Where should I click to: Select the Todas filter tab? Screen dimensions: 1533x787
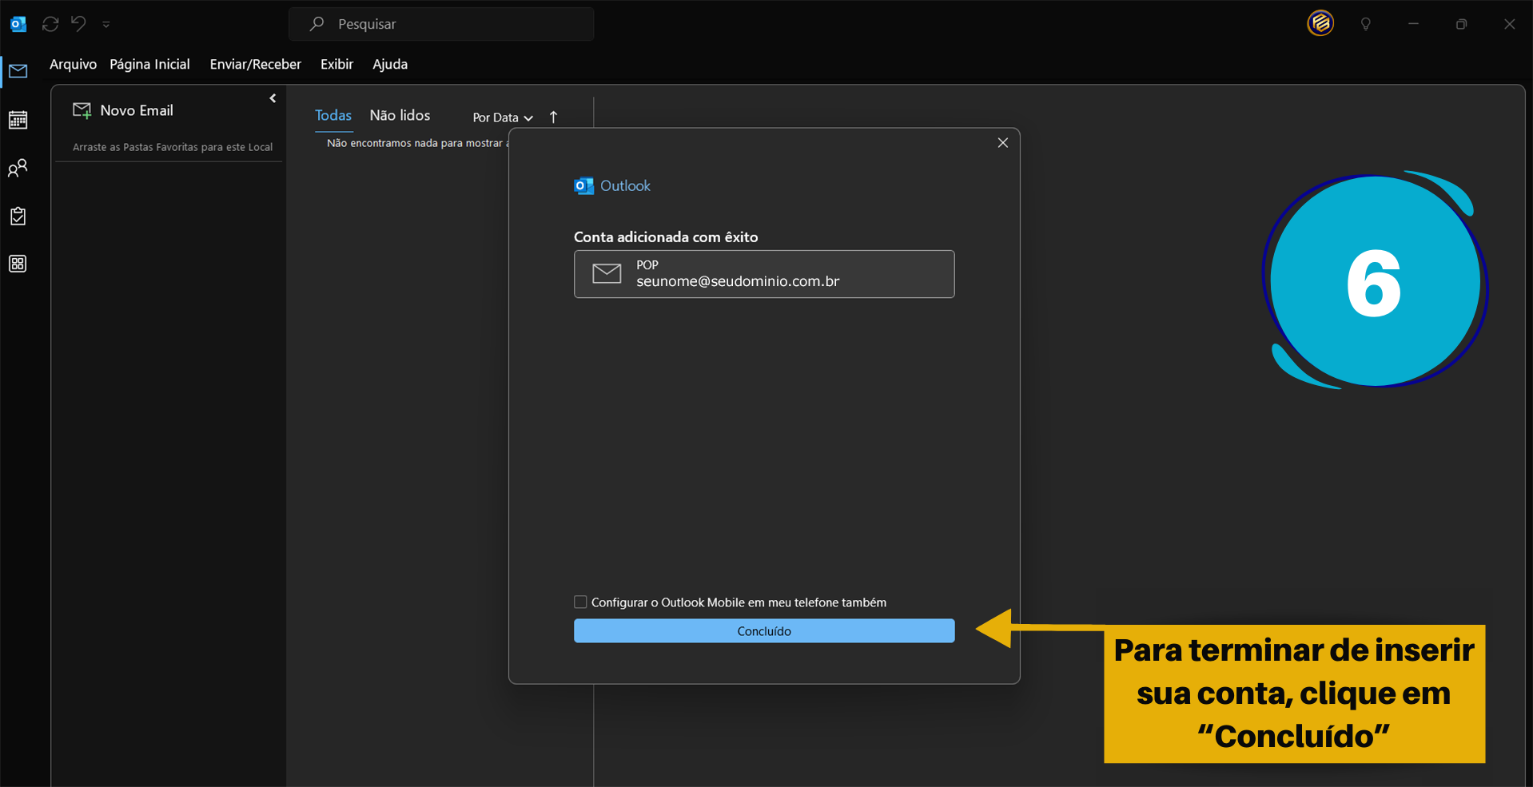point(333,116)
